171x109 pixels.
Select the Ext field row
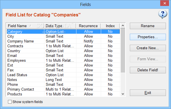[63, 65]
